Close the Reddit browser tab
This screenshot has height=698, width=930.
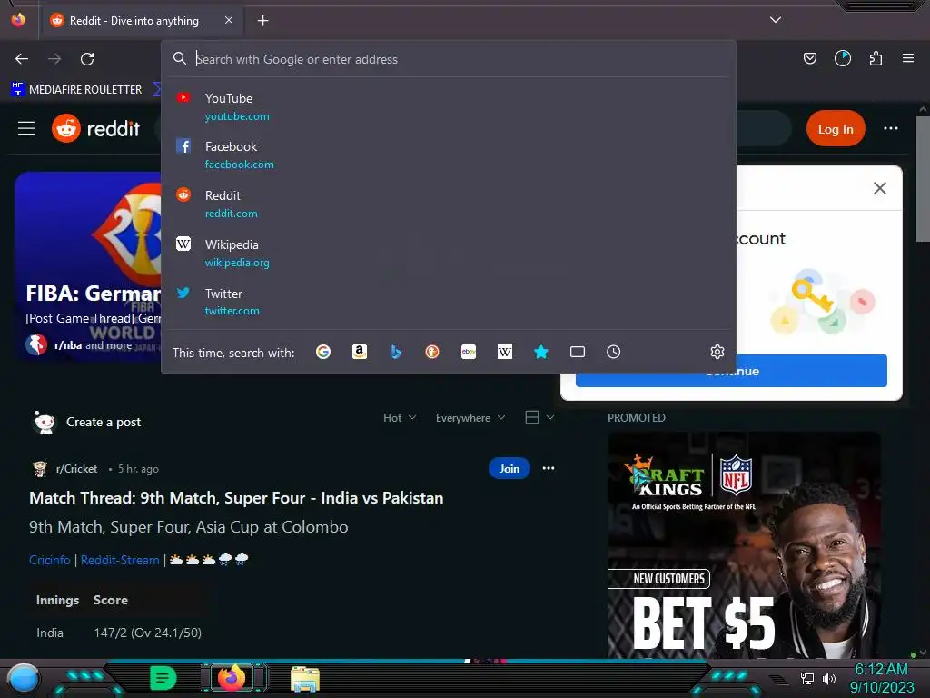tap(229, 20)
